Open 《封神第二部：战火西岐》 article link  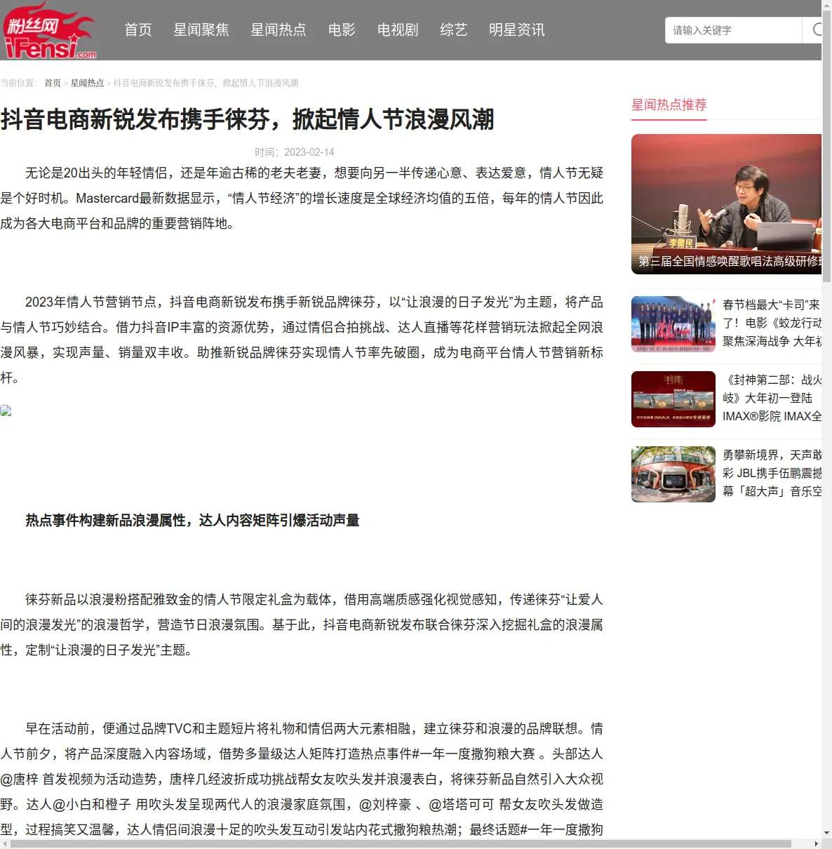tap(772, 398)
